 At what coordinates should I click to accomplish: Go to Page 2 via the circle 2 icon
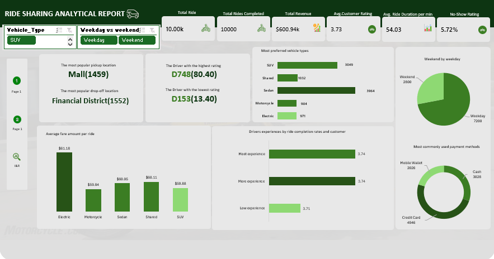(17, 119)
